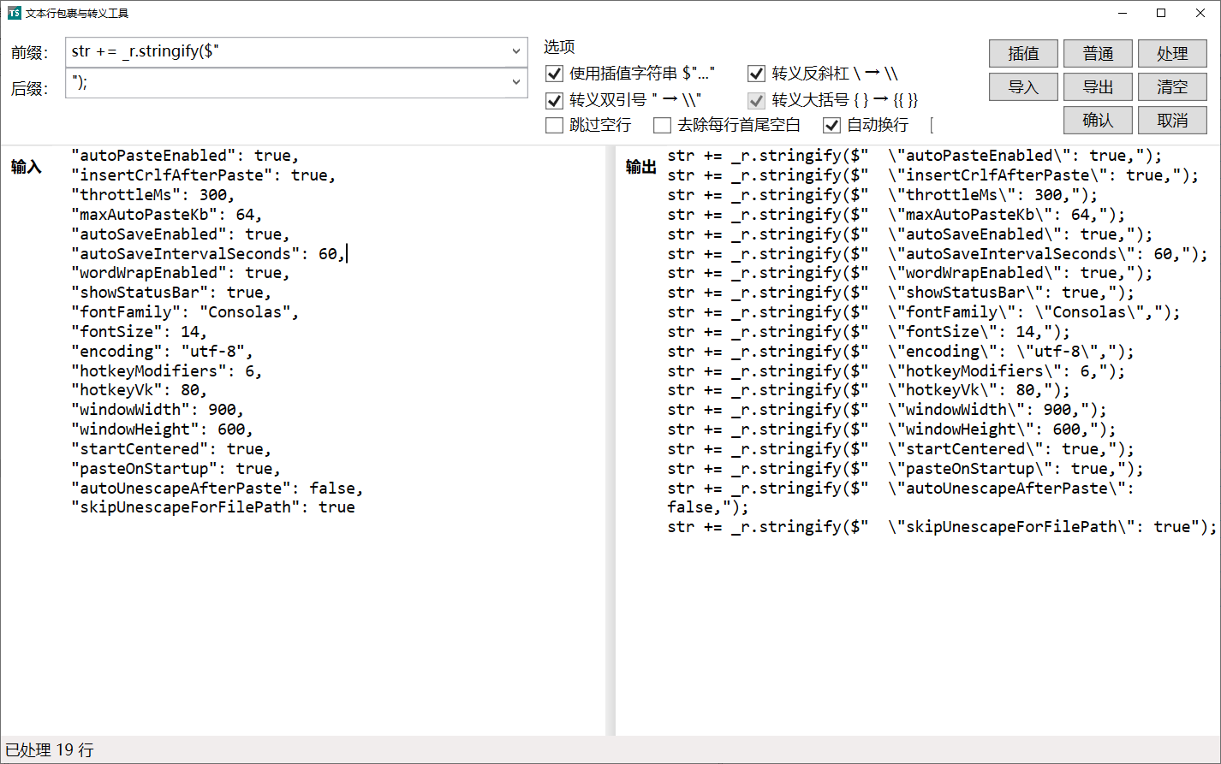Image resolution: width=1221 pixels, height=764 pixels.
Task: Click input line "startCentered": true,
Action: [171, 449]
